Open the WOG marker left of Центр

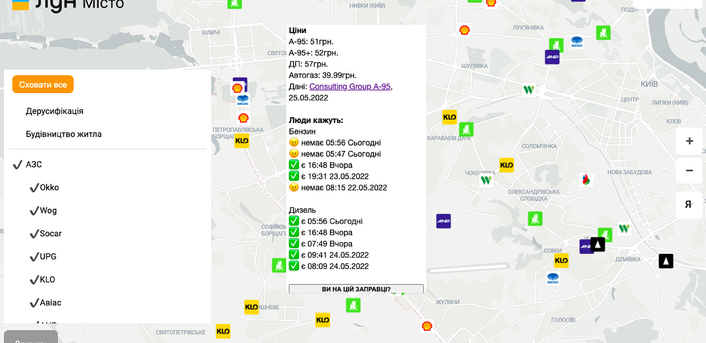[x=529, y=90]
